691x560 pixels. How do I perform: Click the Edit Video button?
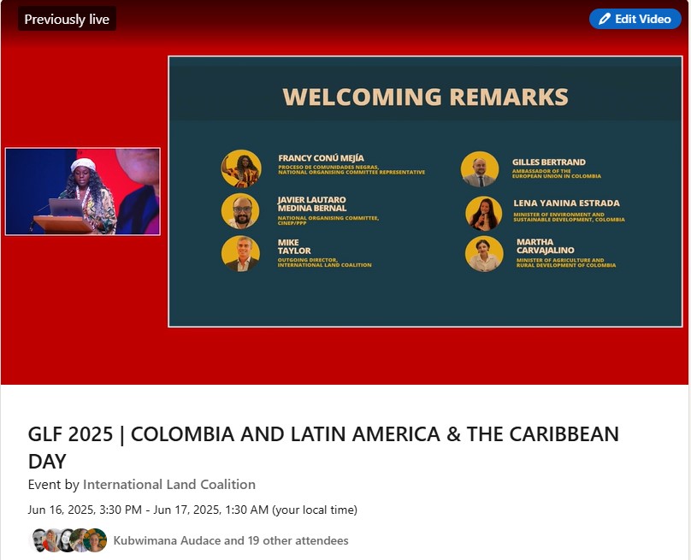[x=635, y=19]
